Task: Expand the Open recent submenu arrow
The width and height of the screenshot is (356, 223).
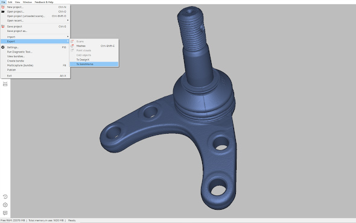Action: (x=68, y=20)
